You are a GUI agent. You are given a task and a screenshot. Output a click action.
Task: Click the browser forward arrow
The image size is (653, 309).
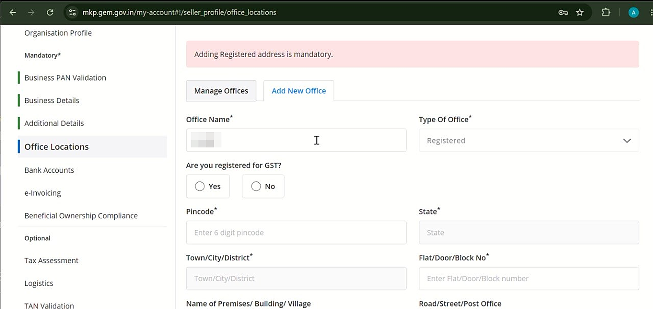tap(31, 12)
